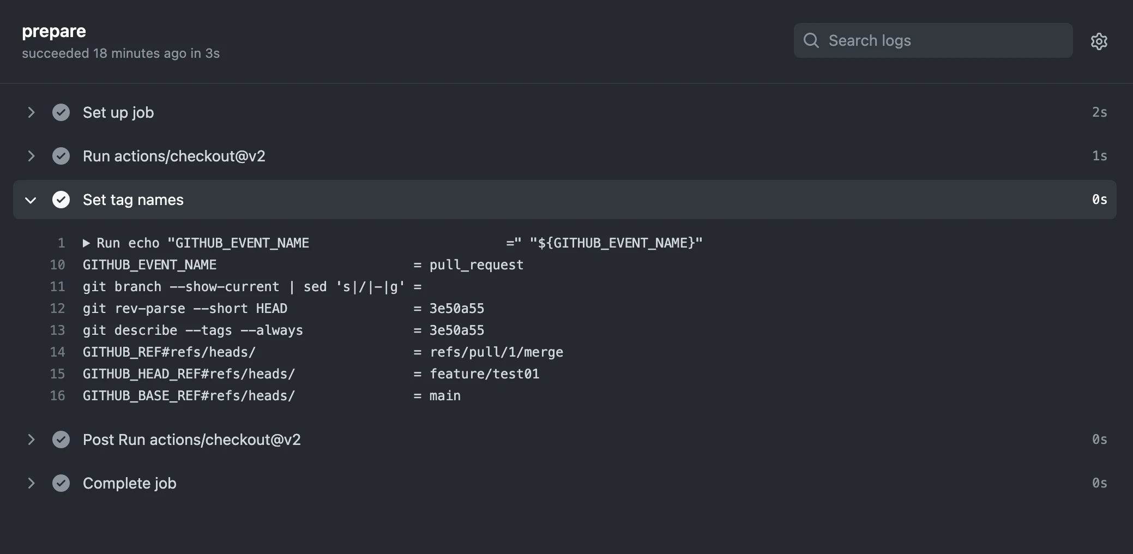Expand the Complete job step chevron

pyautogui.click(x=31, y=483)
